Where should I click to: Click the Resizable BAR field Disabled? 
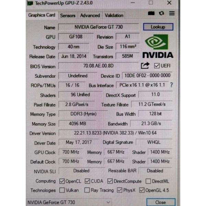click(155, 171)
